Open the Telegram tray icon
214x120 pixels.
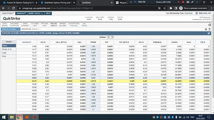[157, 117]
